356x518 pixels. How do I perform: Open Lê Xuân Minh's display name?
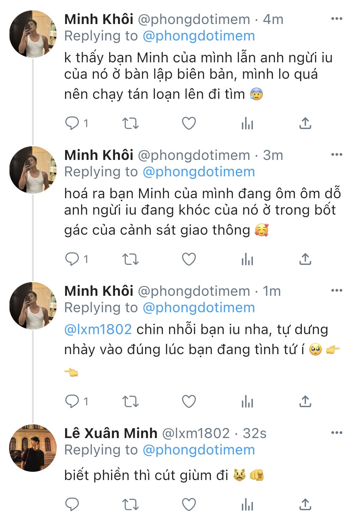coord(111,433)
